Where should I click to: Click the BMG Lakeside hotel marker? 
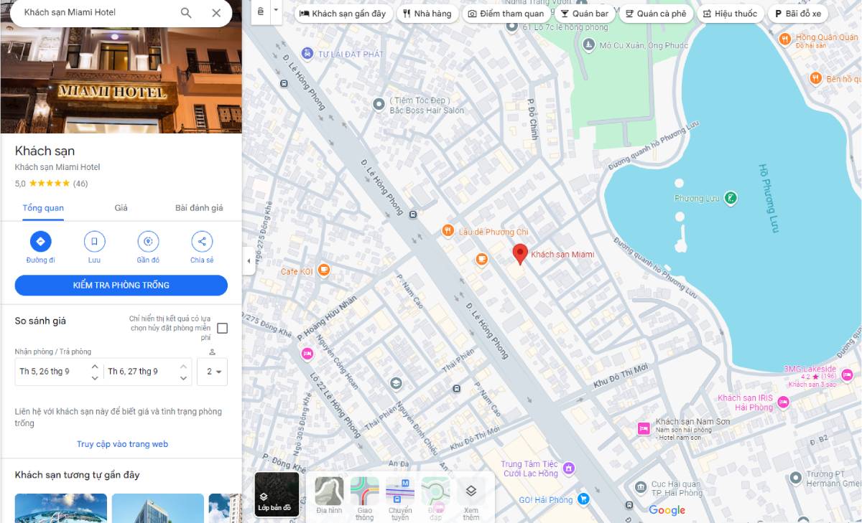pyautogui.click(x=848, y=374)
